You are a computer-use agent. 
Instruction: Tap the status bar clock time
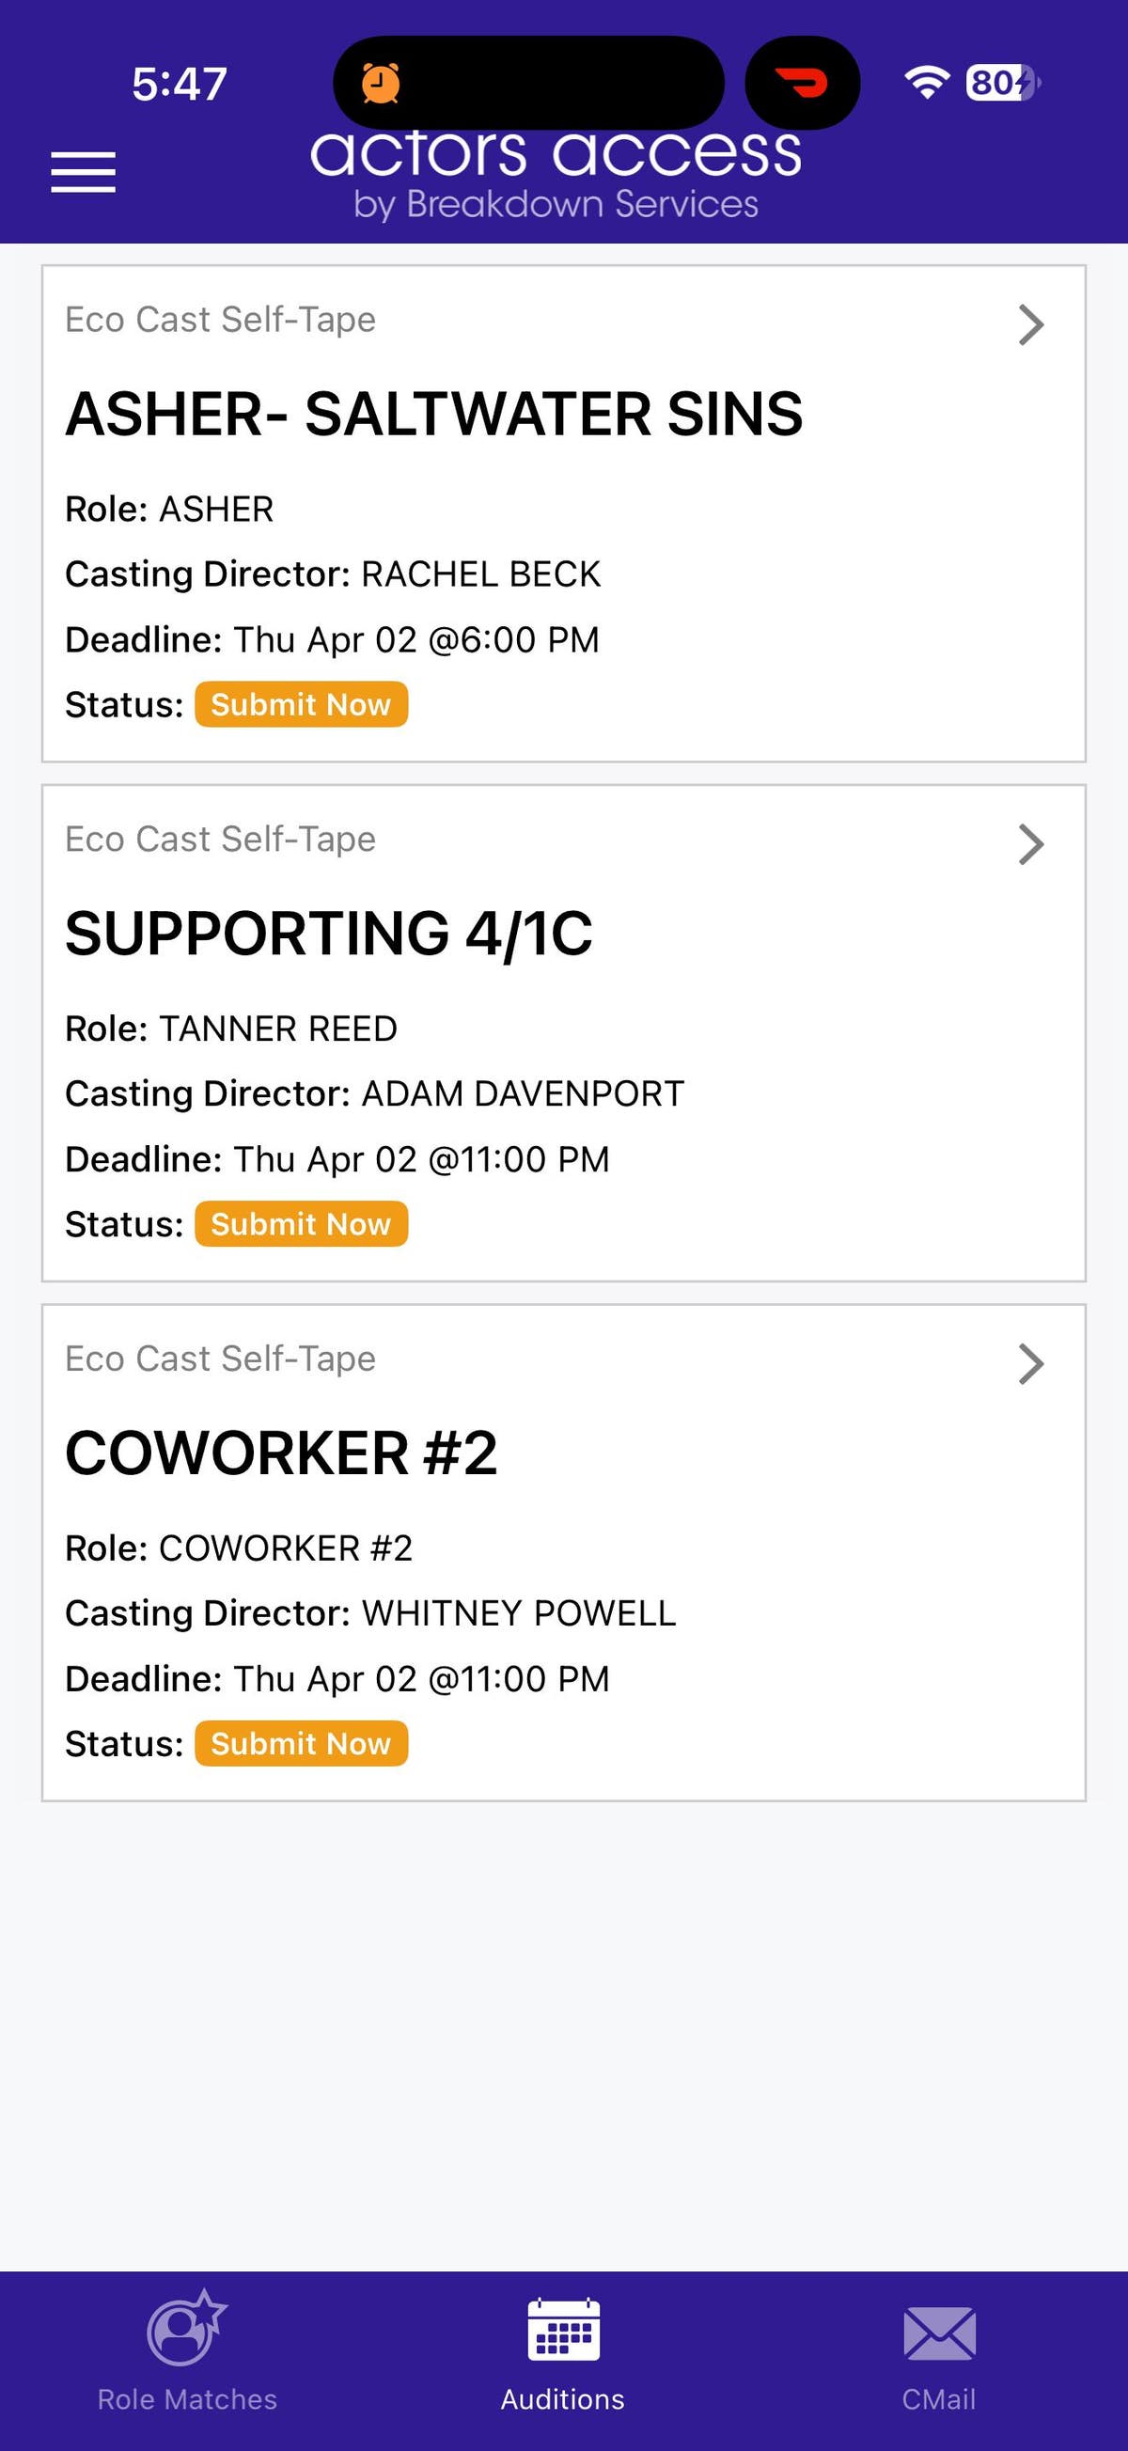point(179,84)
